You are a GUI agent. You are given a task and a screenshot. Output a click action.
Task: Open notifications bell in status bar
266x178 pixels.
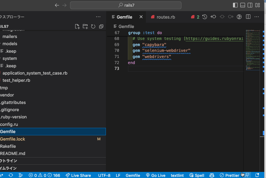[x=257, y=175]
